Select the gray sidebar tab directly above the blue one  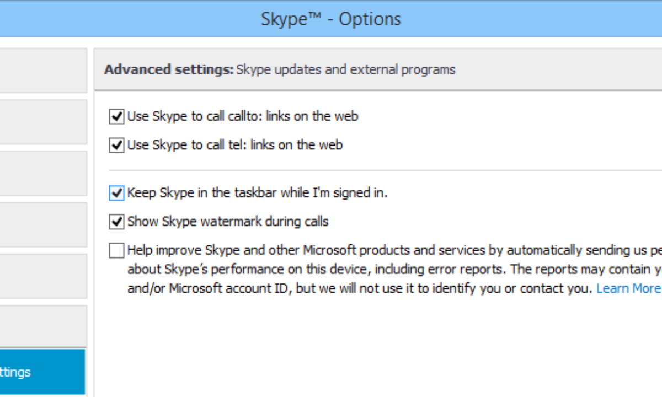click(42, 326)
